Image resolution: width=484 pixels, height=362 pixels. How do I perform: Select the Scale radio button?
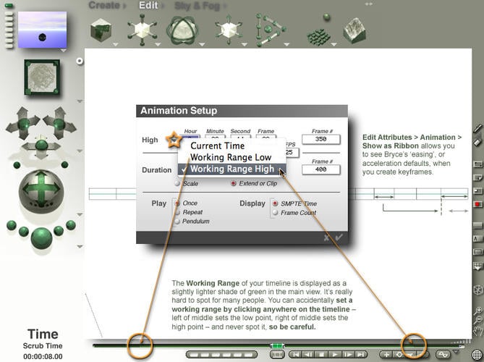(177, 183)
